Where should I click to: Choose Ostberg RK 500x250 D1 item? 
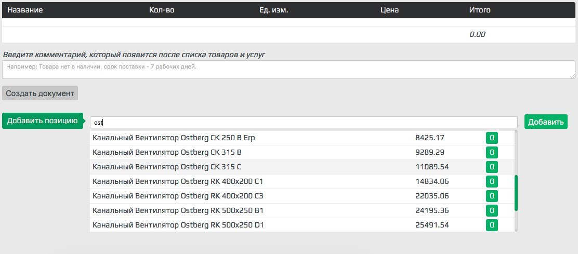tap(302, 225)
